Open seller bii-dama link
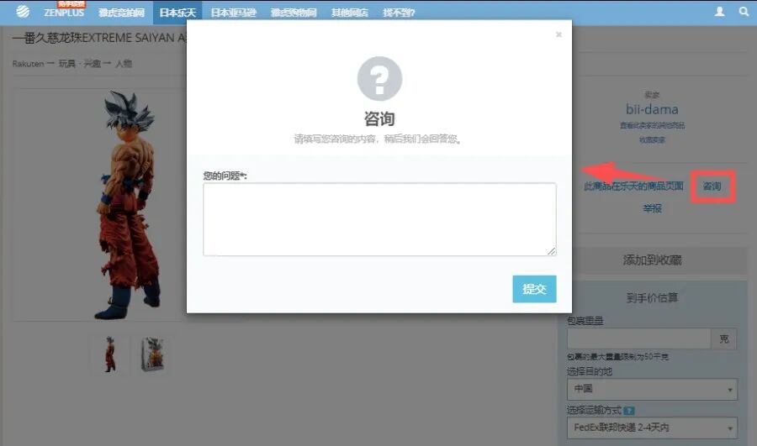 [x=652, y=109]
